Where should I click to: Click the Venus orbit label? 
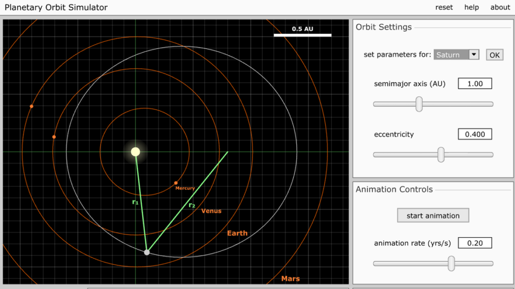coord(211,211)
